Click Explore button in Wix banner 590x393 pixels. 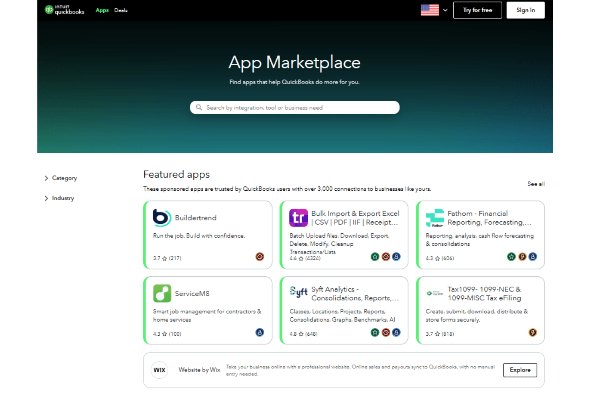click(x=520, y=370)
